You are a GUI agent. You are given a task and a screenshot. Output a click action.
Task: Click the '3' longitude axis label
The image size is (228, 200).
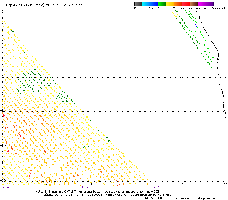(x=47, y=184)
